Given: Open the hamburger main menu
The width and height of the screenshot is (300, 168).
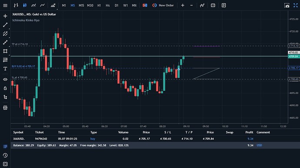Looking at the screenshot, I should tap(5, 5).
